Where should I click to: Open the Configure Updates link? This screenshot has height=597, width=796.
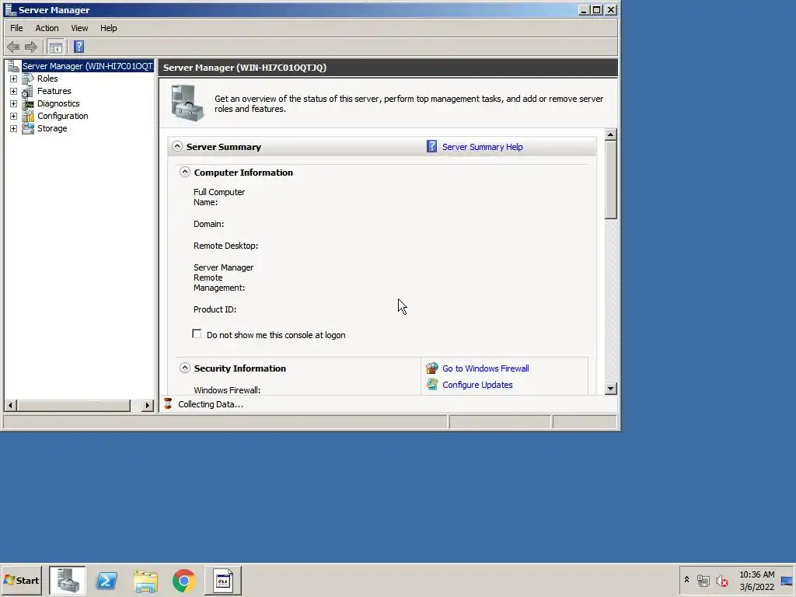pyautogui.click(x=477, y=385)
